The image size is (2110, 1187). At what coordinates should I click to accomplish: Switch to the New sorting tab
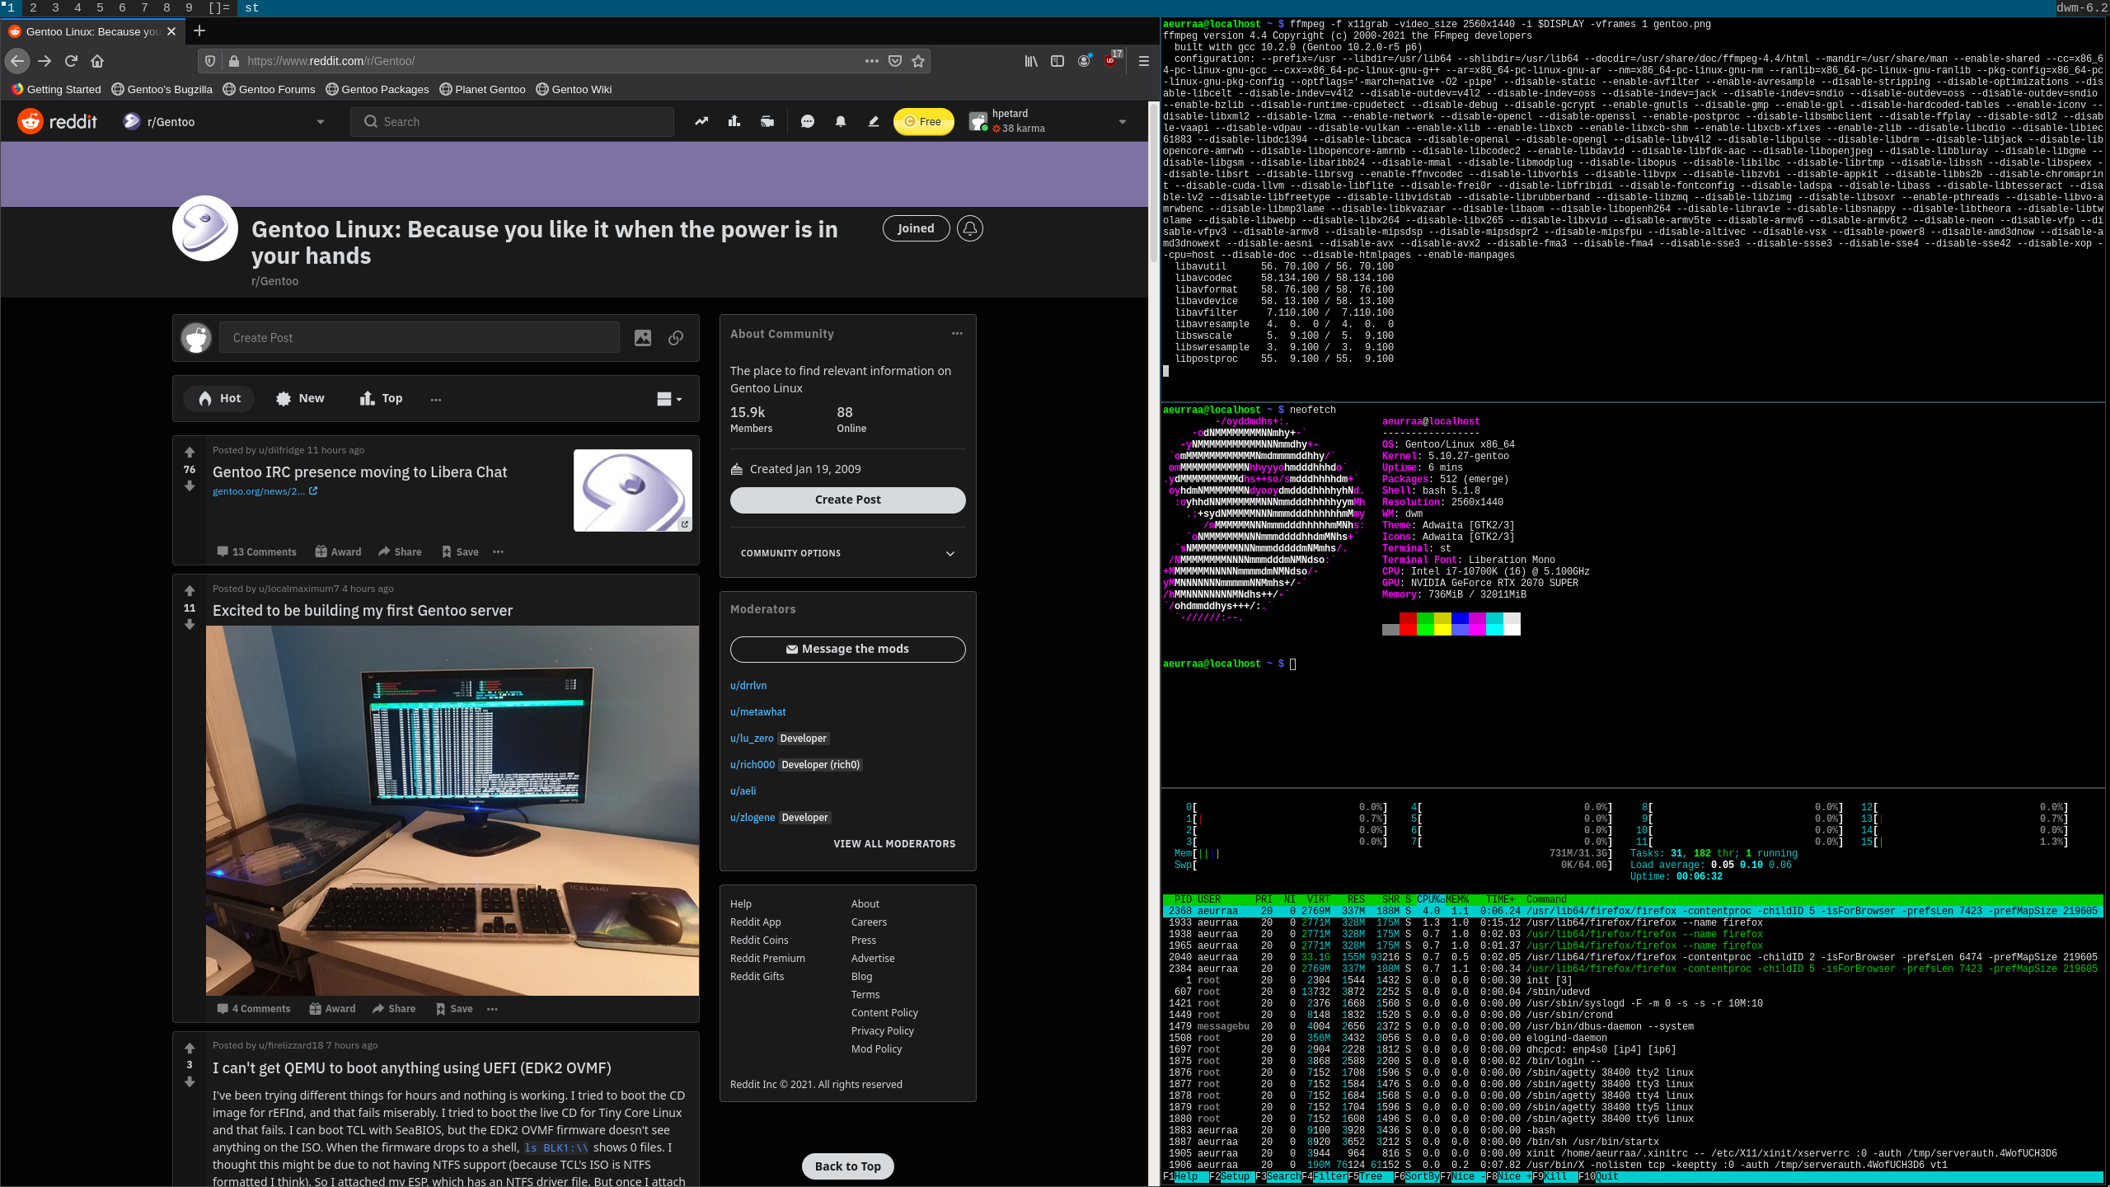tap(299, 398)
